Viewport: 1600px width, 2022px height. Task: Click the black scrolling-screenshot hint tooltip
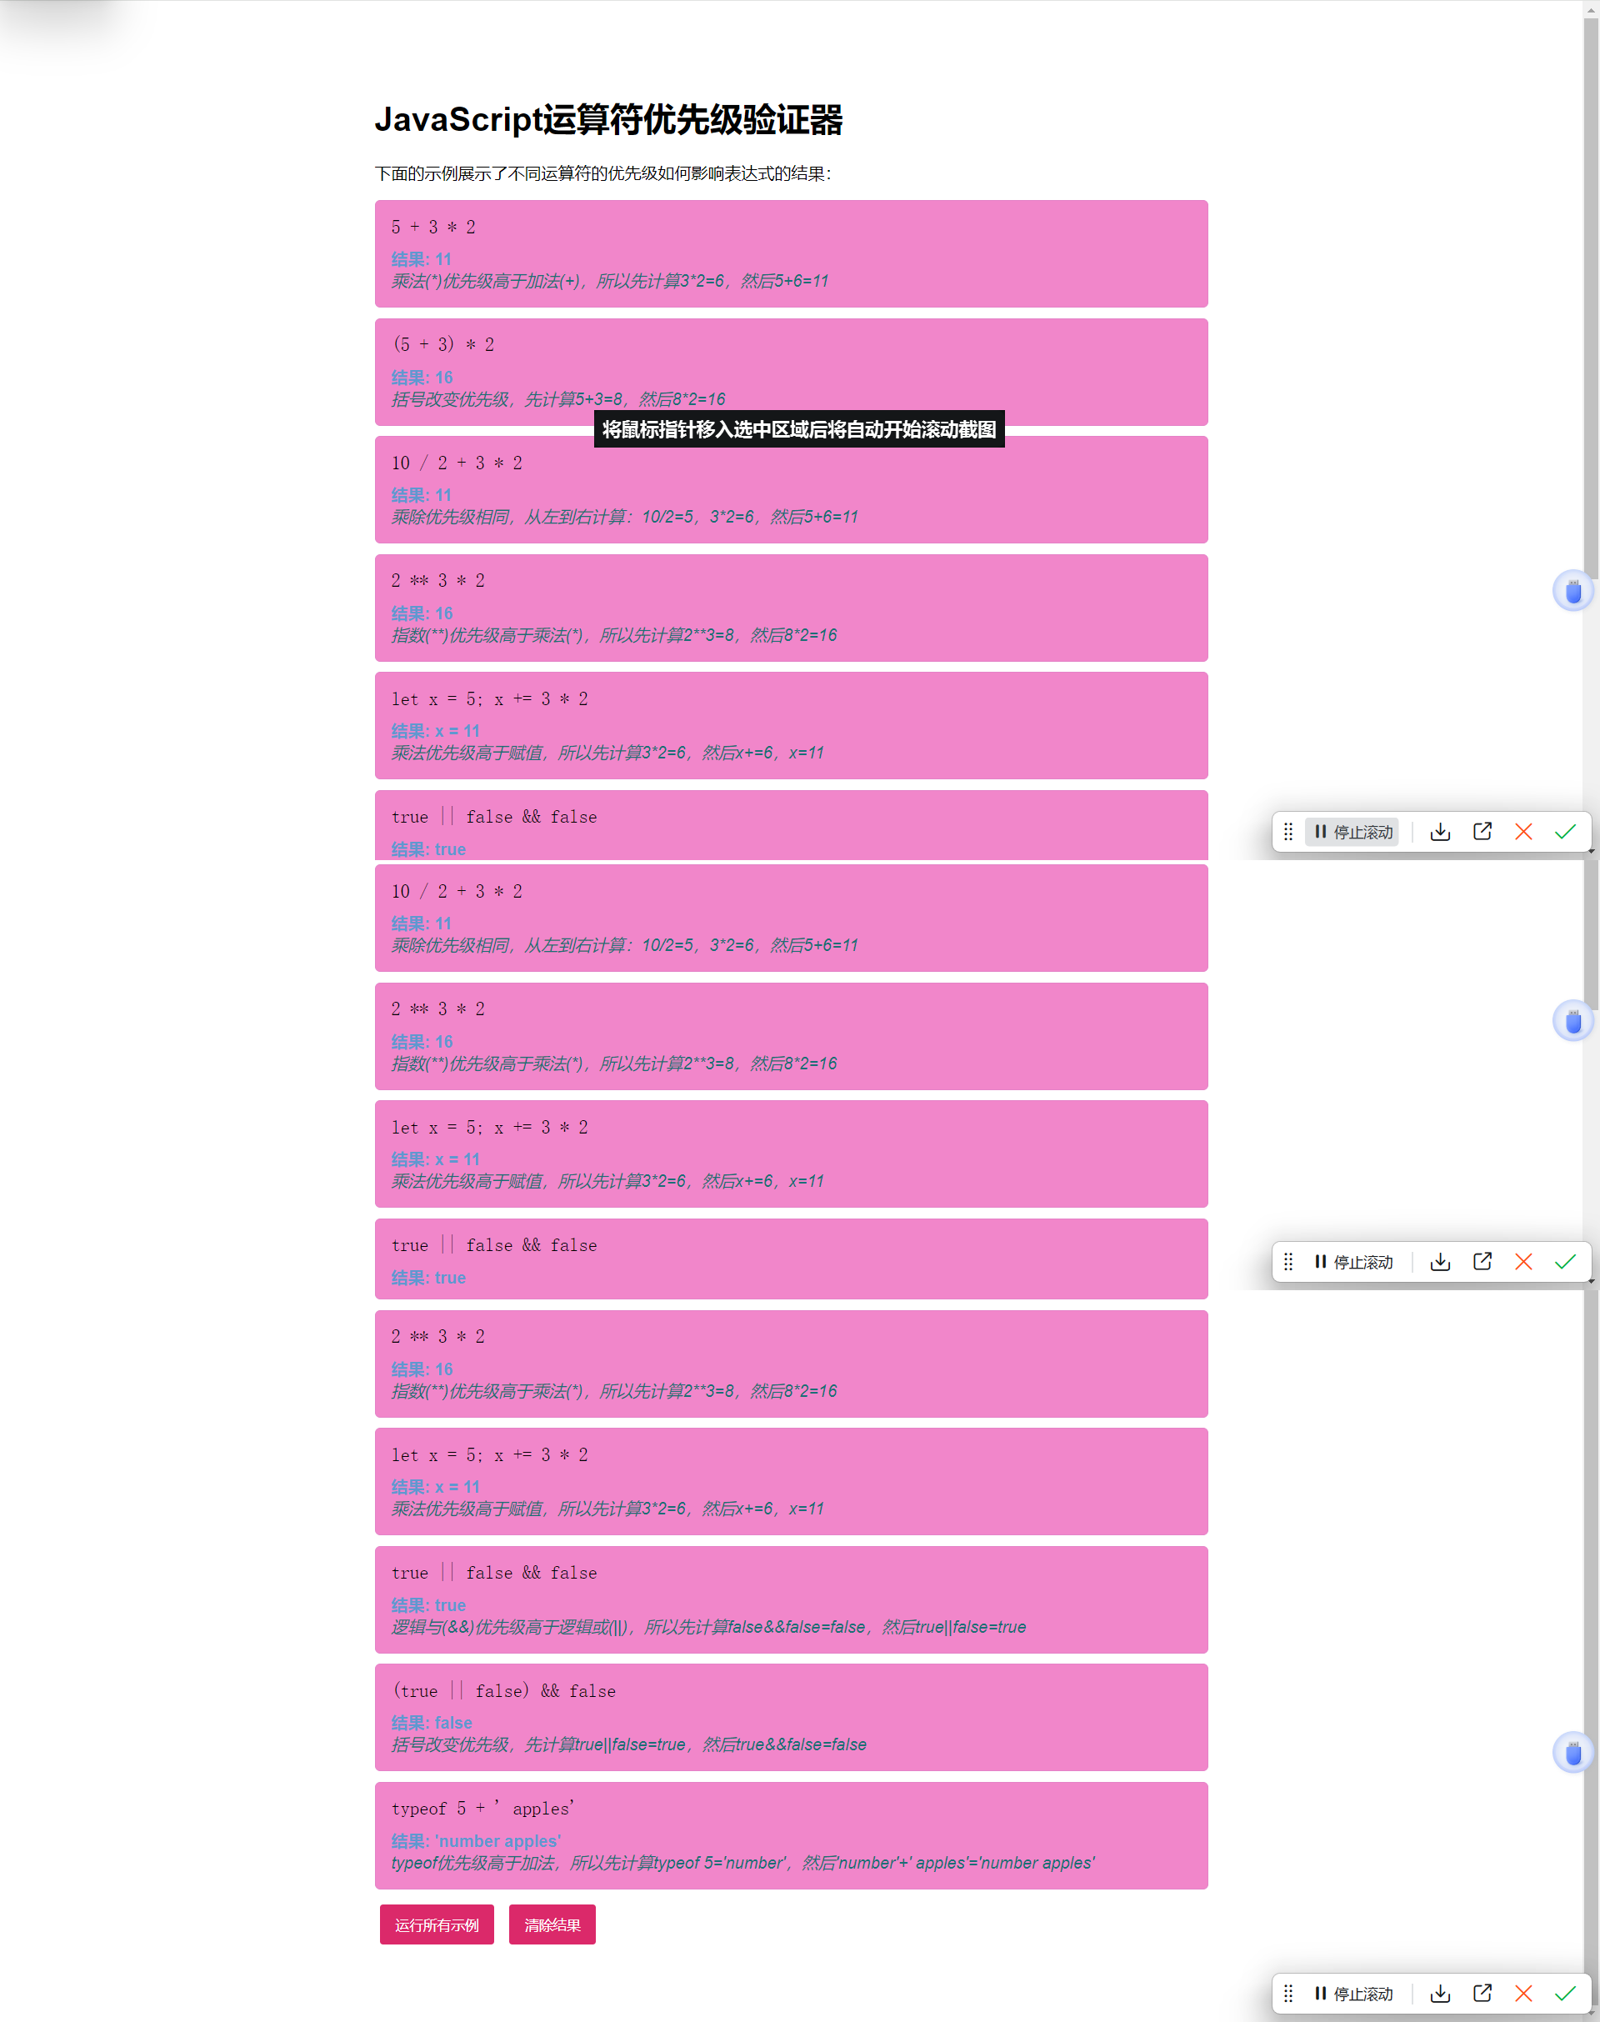(798, 429)
